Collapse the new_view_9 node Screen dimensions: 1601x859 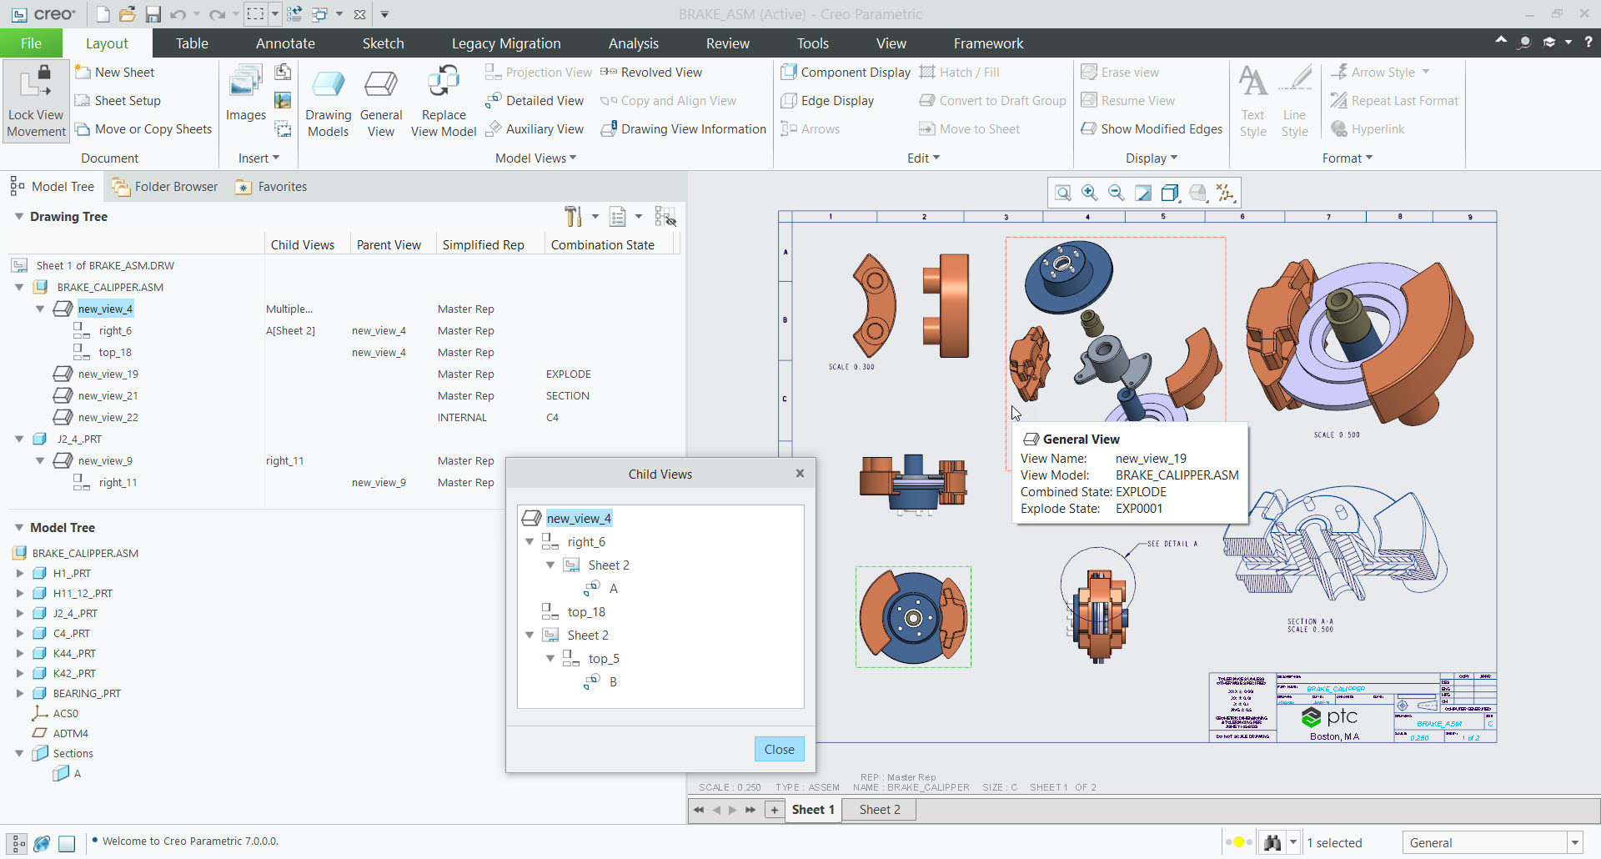39,460
